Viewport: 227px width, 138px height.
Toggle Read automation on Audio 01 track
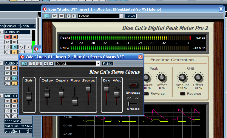[7, 42]
